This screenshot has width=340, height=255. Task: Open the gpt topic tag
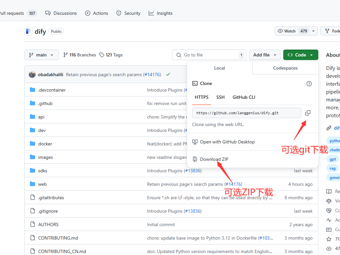(333, 159)
